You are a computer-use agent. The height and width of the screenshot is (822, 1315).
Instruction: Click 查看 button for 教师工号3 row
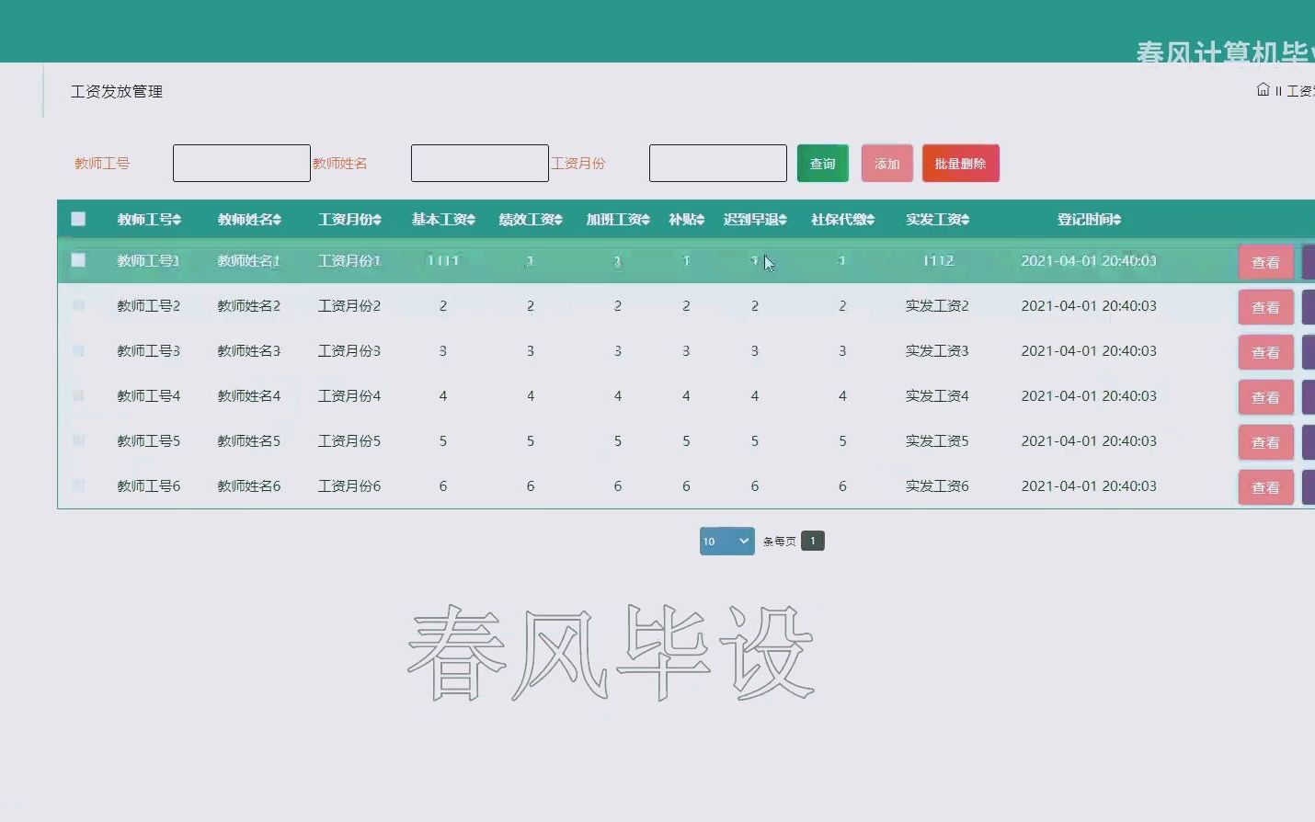pyautogui.click(x=1265, y=352)
